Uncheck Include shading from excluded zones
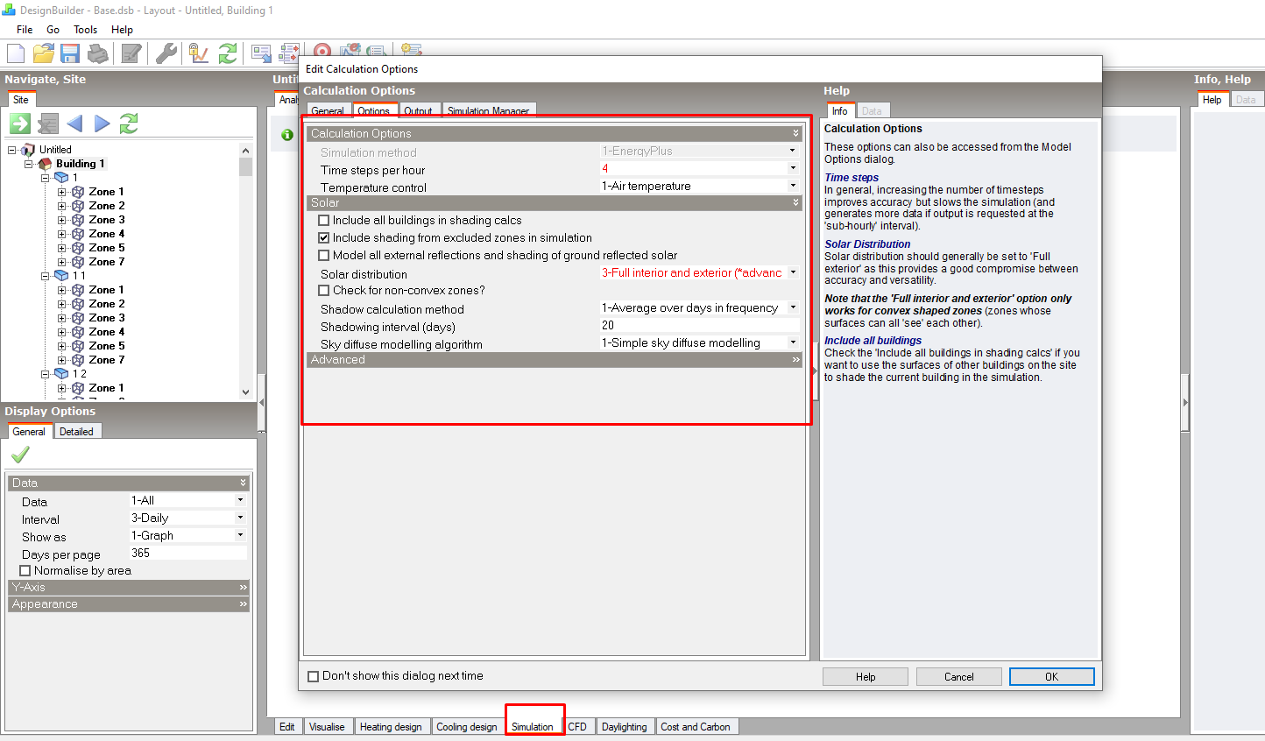Screen dimensions: 1265x741 [324, 238]
